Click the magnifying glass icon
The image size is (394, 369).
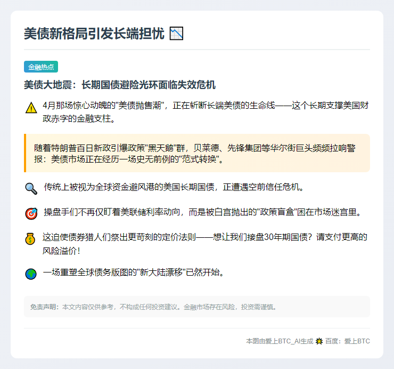(x=31, y=189)
